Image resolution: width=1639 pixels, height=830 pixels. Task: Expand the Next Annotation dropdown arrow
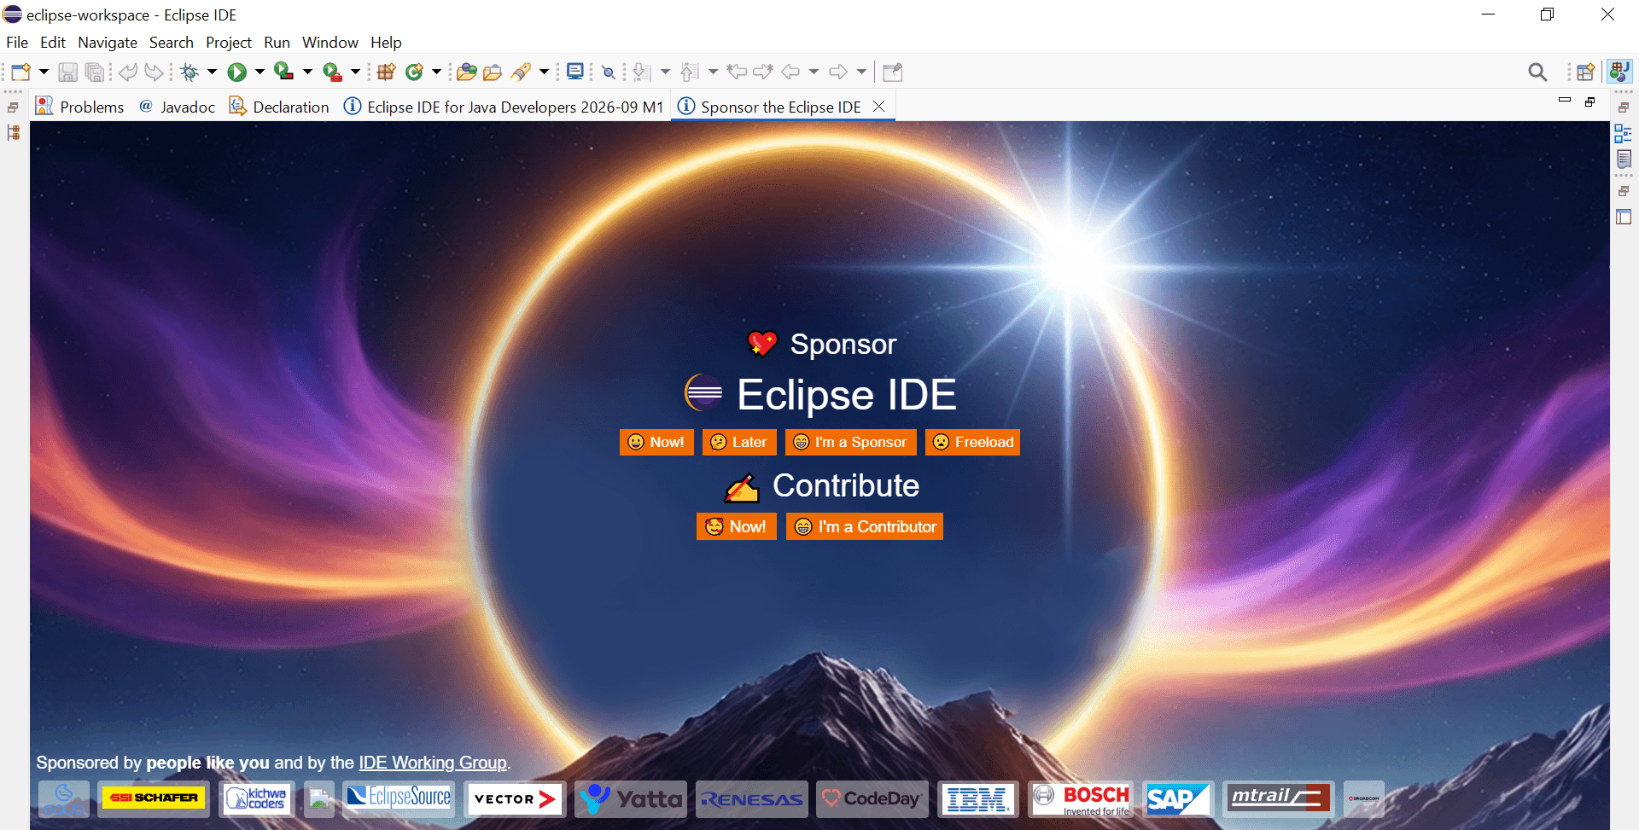[665, 72]
